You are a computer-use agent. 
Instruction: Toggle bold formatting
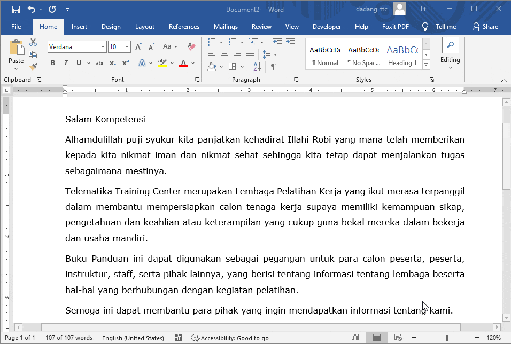52,63
